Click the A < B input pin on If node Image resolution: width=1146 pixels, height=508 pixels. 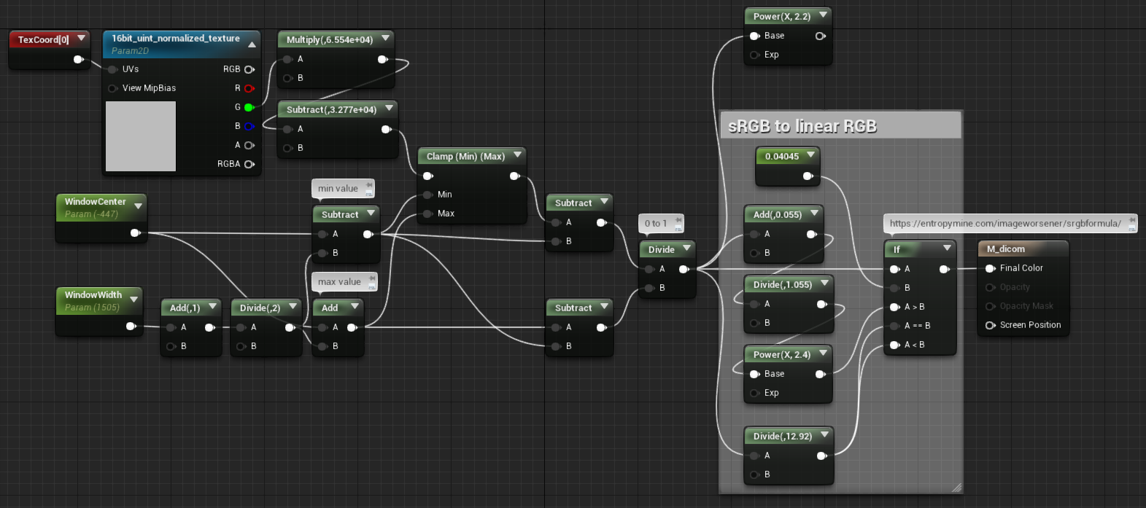point(894,345)
